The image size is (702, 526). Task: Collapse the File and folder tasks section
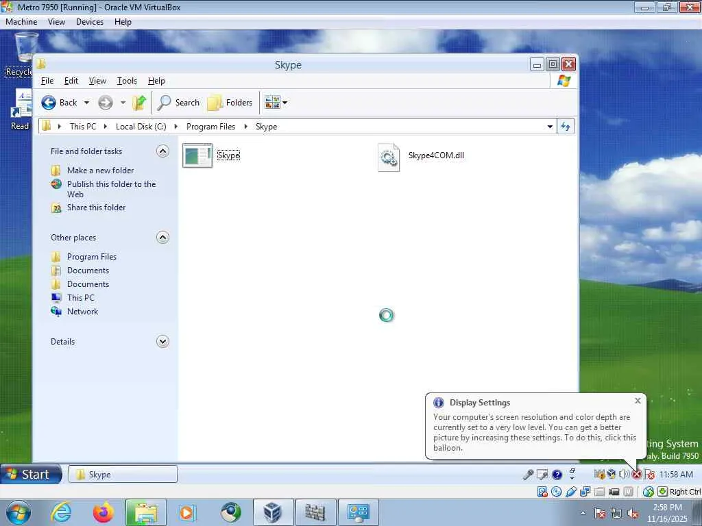[x=162, y=151]
